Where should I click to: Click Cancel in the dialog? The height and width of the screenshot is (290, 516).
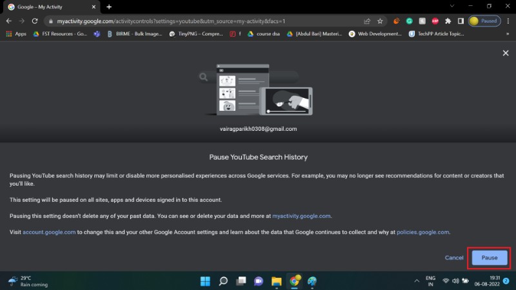(x=454, y=258)
